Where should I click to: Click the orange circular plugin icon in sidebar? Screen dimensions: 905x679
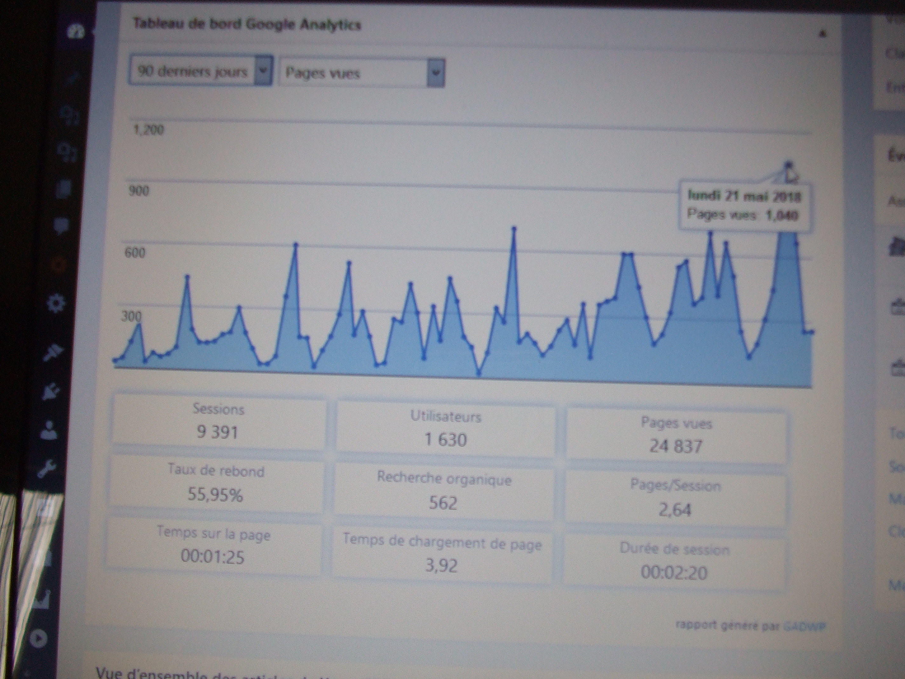point(59,265)
